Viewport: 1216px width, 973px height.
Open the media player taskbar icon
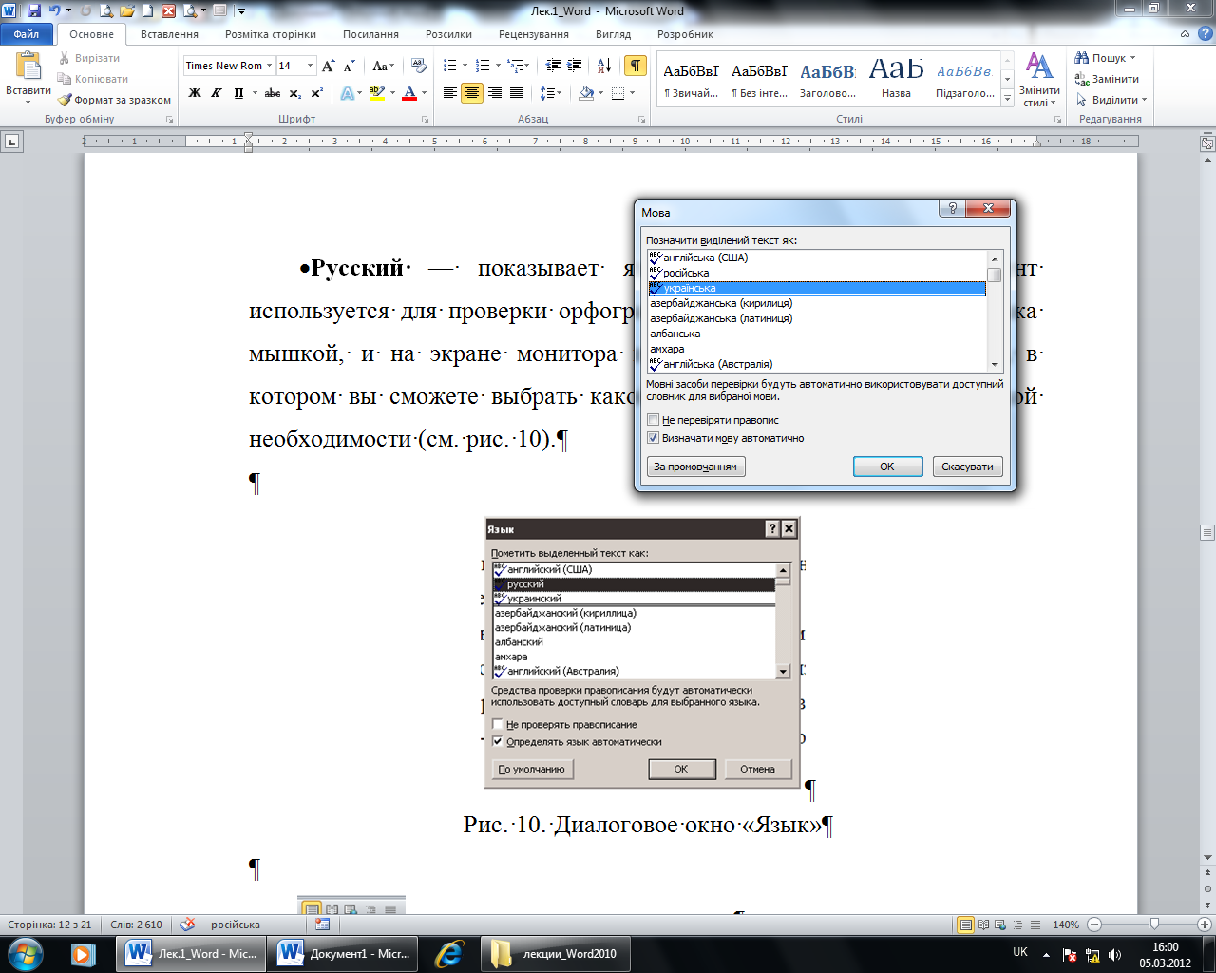84,953
